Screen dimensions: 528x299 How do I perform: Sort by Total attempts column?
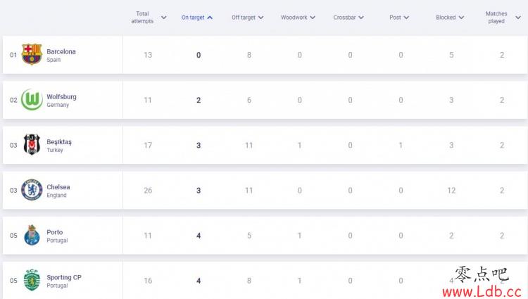pyautogui.click(x=149, y=17)
